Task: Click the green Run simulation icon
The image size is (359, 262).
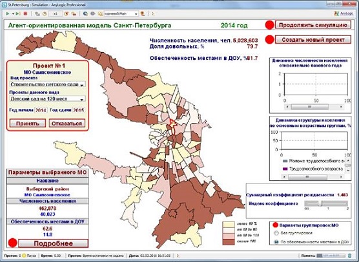Action: point(8,14)
